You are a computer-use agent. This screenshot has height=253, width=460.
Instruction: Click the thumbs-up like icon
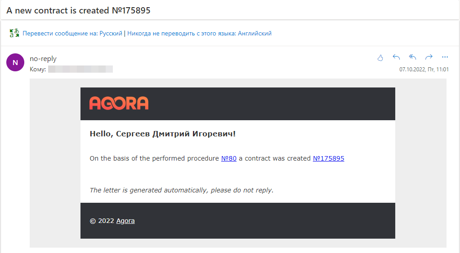coord(380,58)
